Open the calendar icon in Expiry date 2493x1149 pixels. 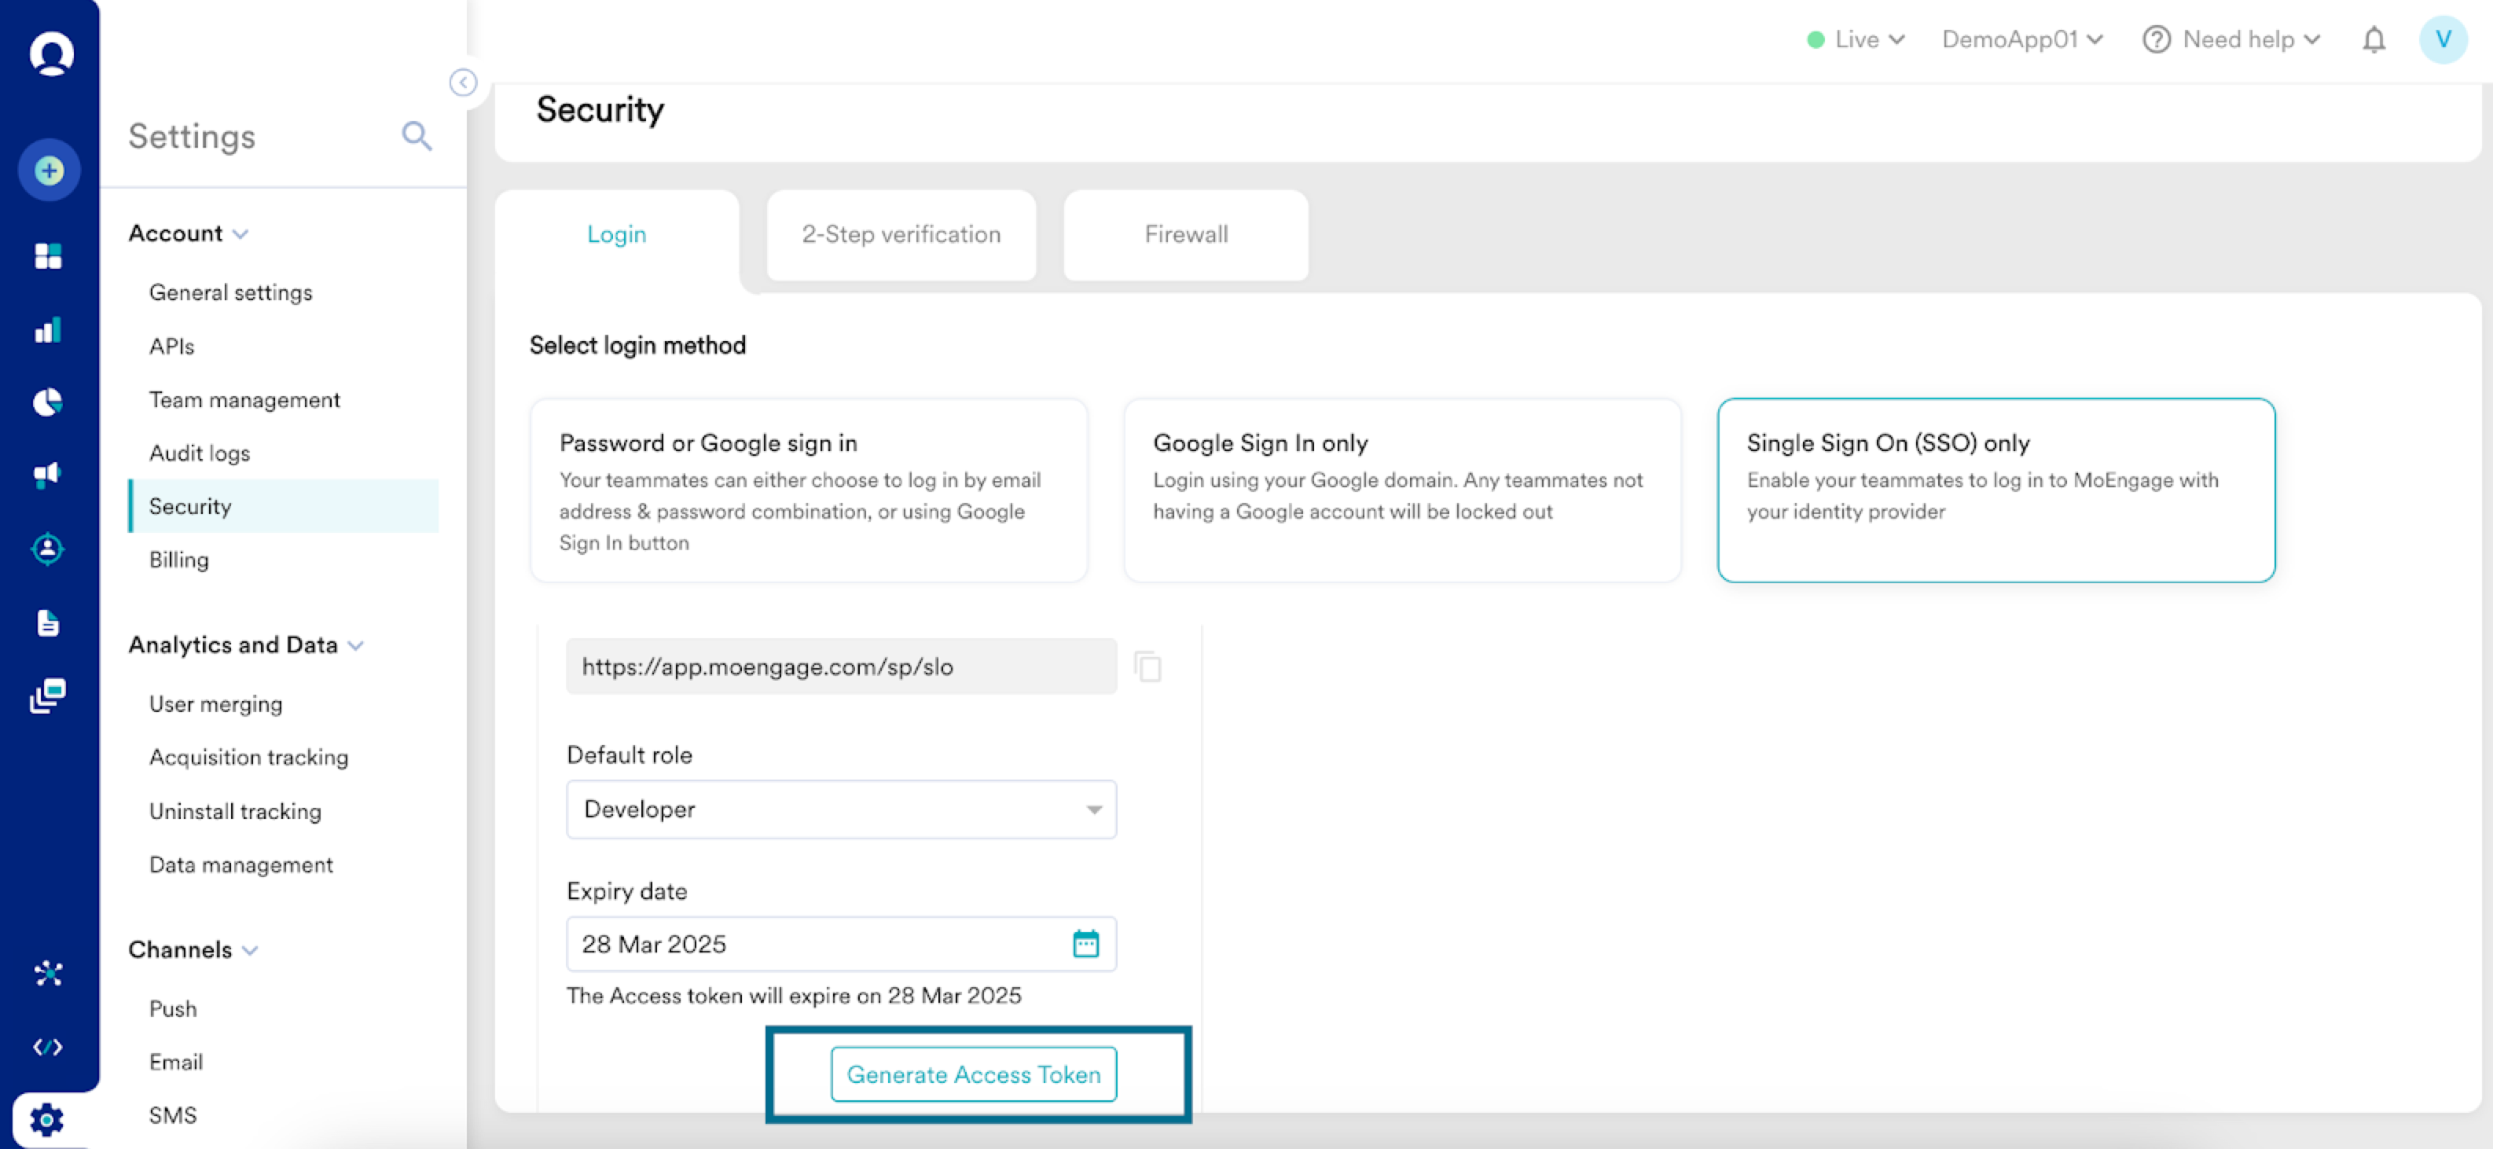point(1086,943)
